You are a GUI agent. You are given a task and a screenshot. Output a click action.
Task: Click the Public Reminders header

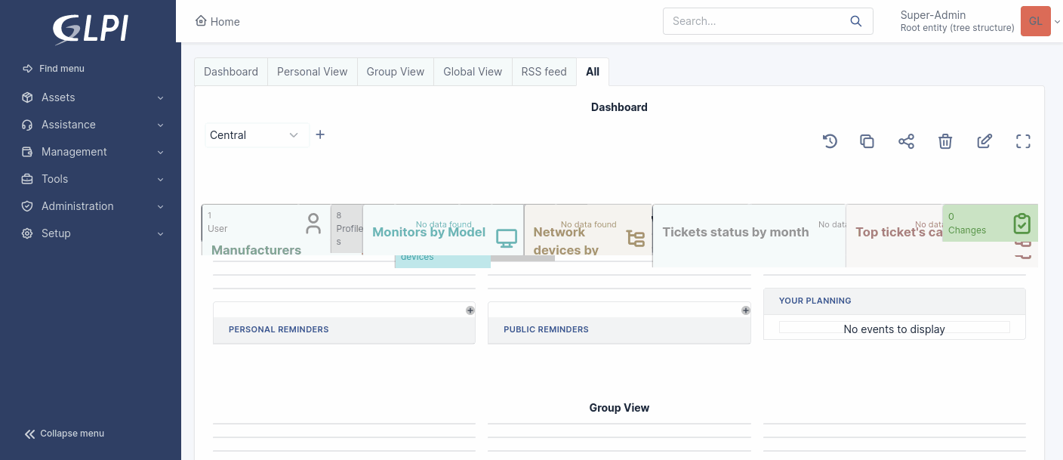point(546,329)
